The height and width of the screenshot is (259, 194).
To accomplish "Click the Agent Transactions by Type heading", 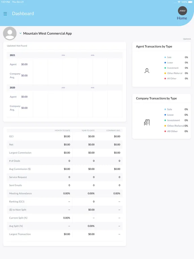I will coord(154,47).
